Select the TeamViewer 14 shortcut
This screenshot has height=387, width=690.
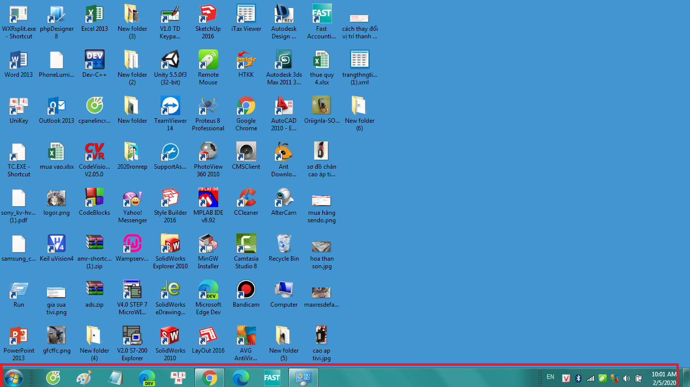(x=170, y=106)
